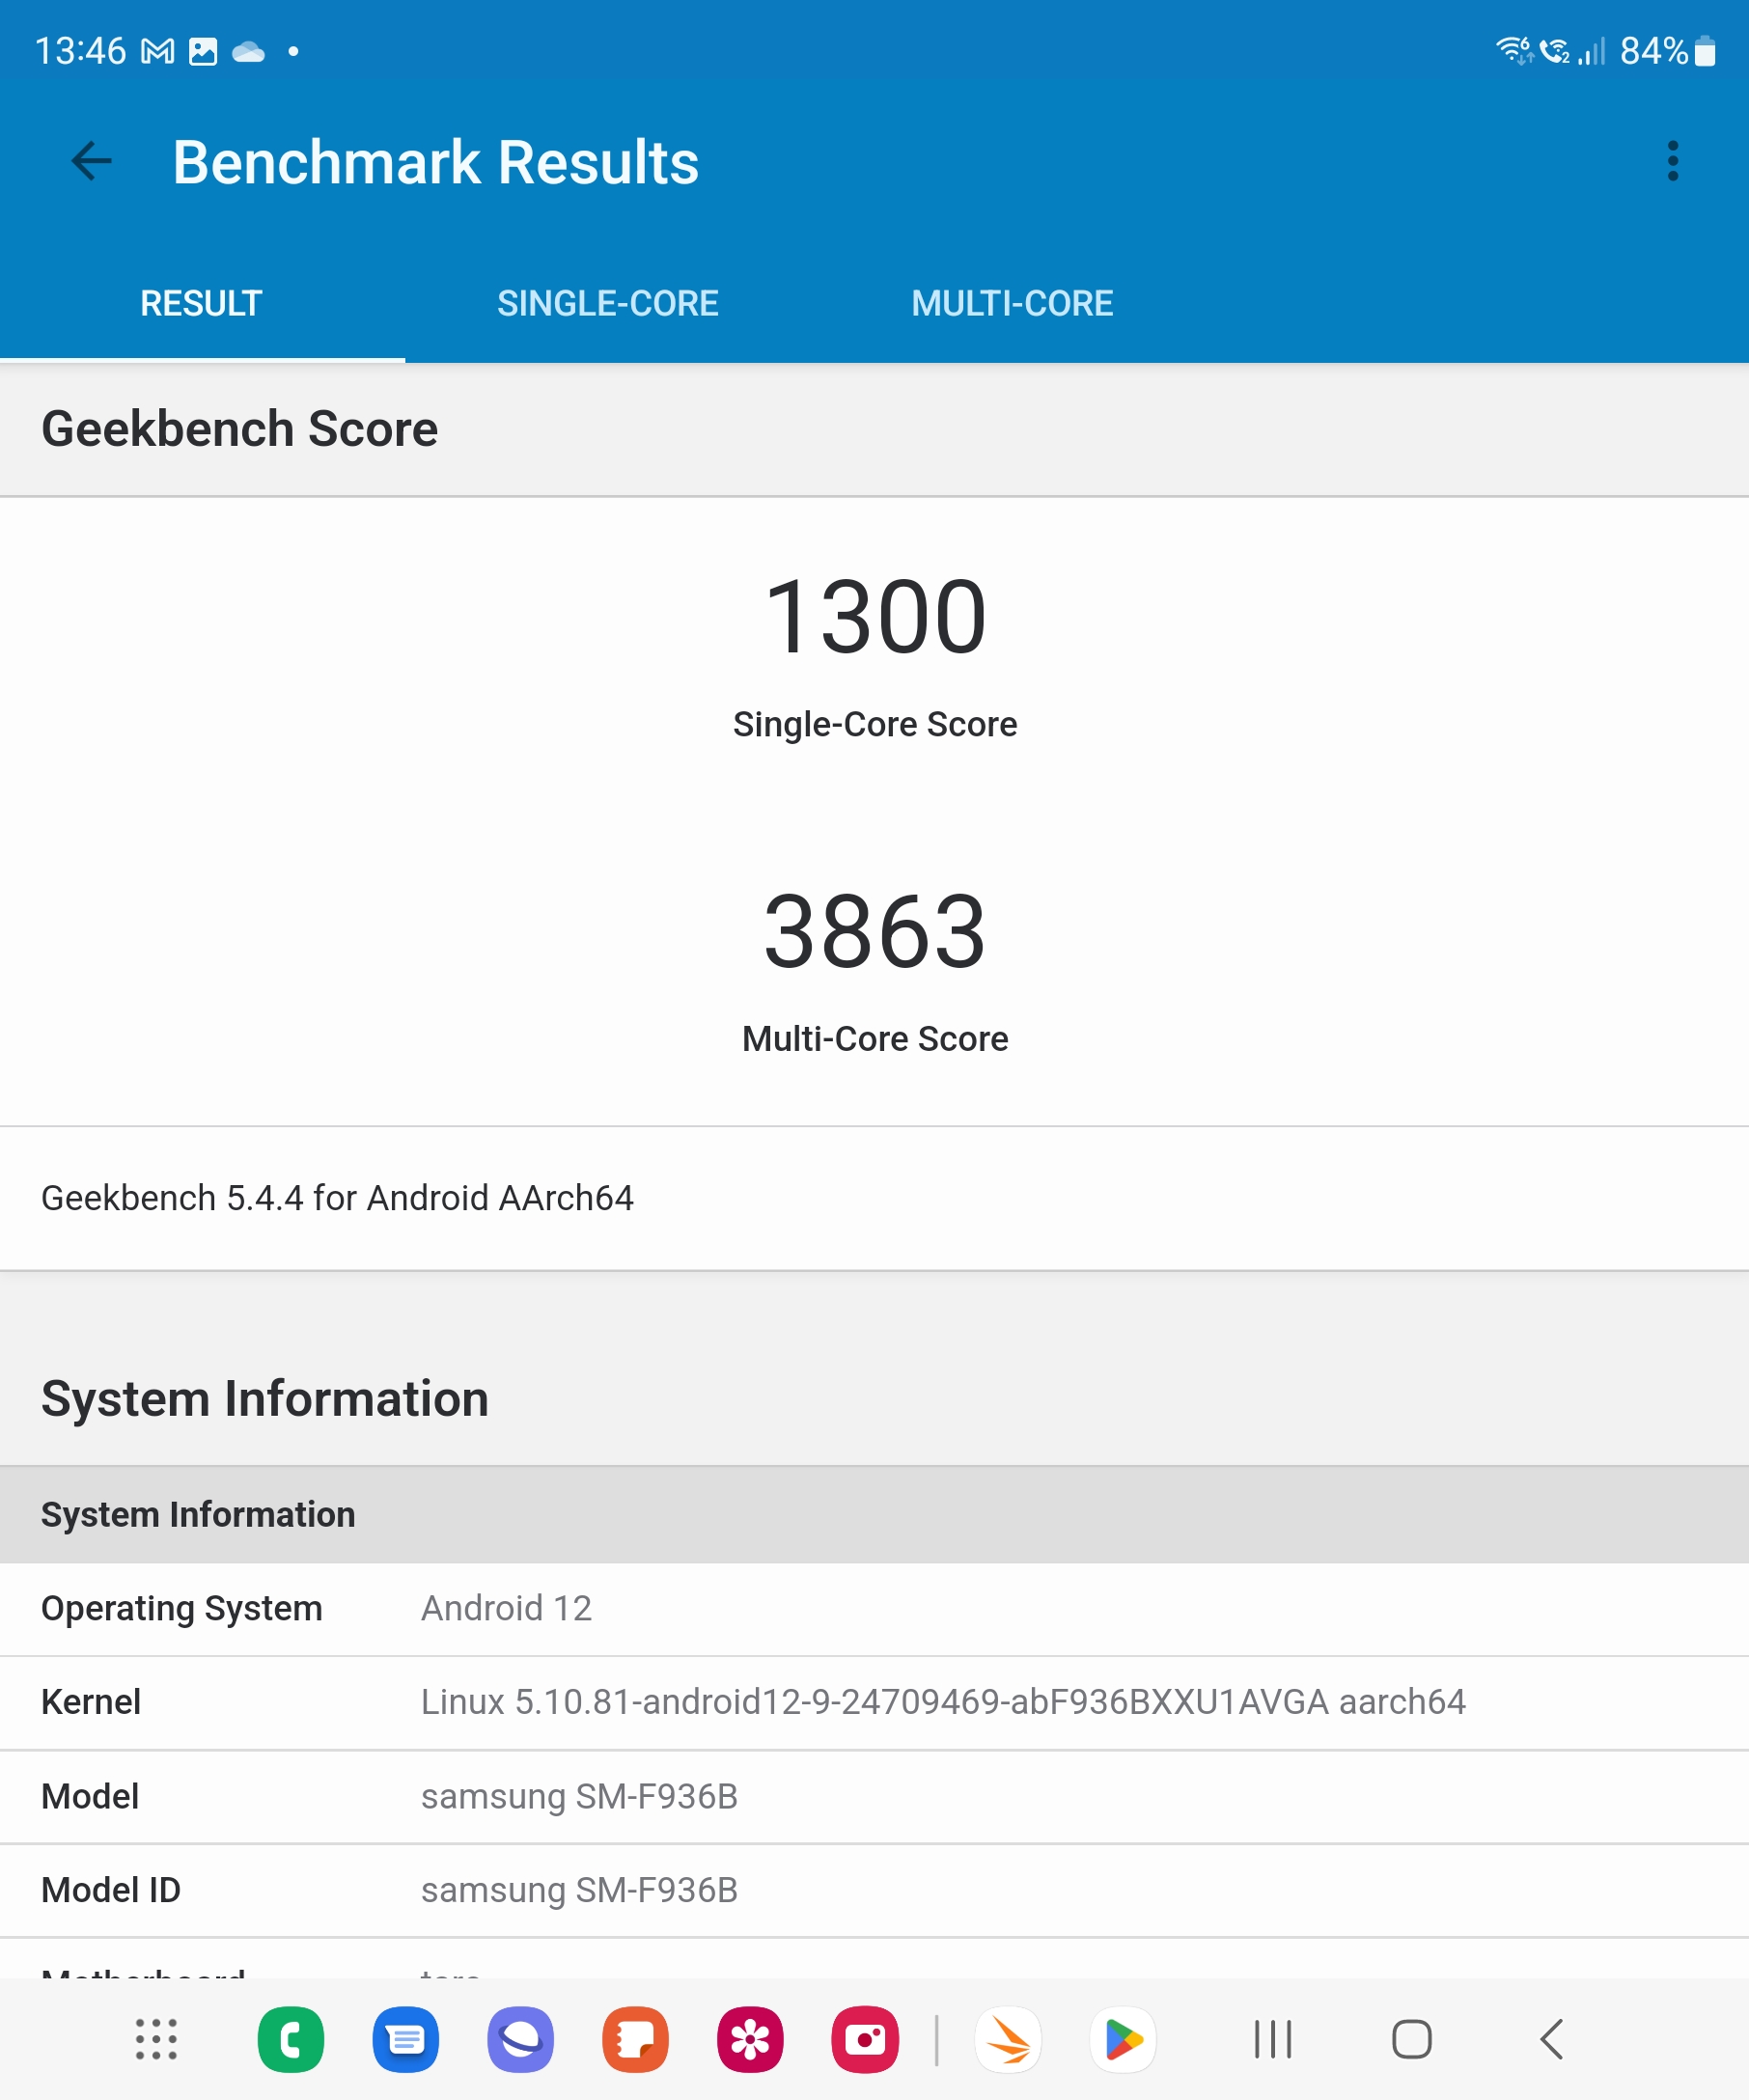This screenshot has width=1749, height=2100.
Task: Tap the Multi-Core Score label
Action: pos(875,1039)
